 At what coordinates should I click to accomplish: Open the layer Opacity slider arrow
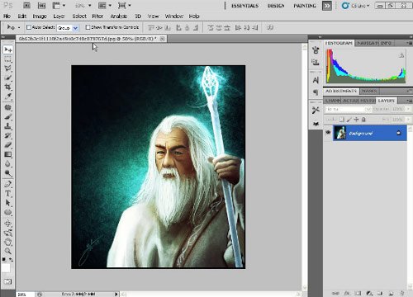click(x=408, y=109)
